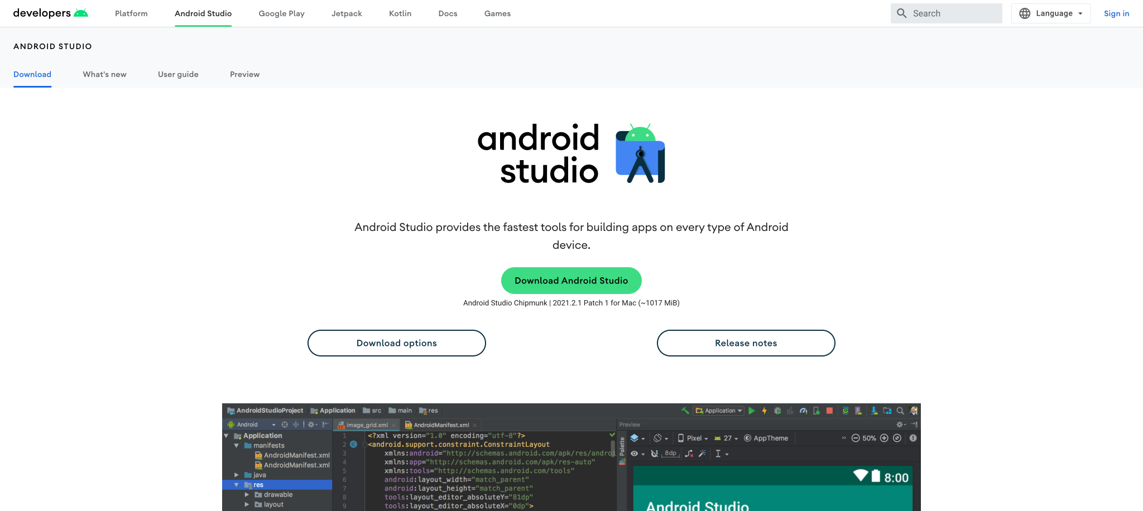Open the Android project view dropdown
Screen dimensions: 1143x511
(x=251, y=425)
